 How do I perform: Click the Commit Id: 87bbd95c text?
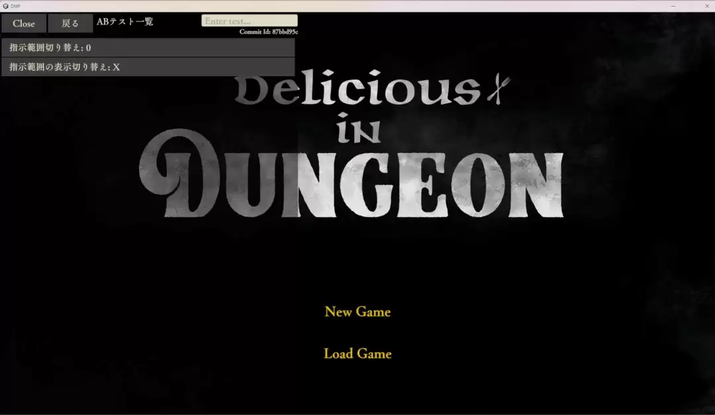pyautogui.click(x=269, y=32)
